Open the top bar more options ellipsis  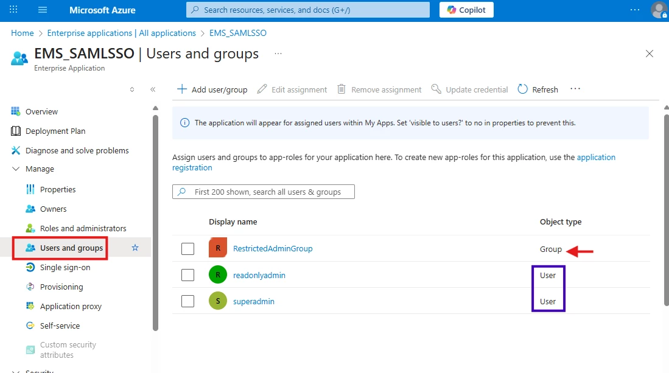(x=635, y=10)
